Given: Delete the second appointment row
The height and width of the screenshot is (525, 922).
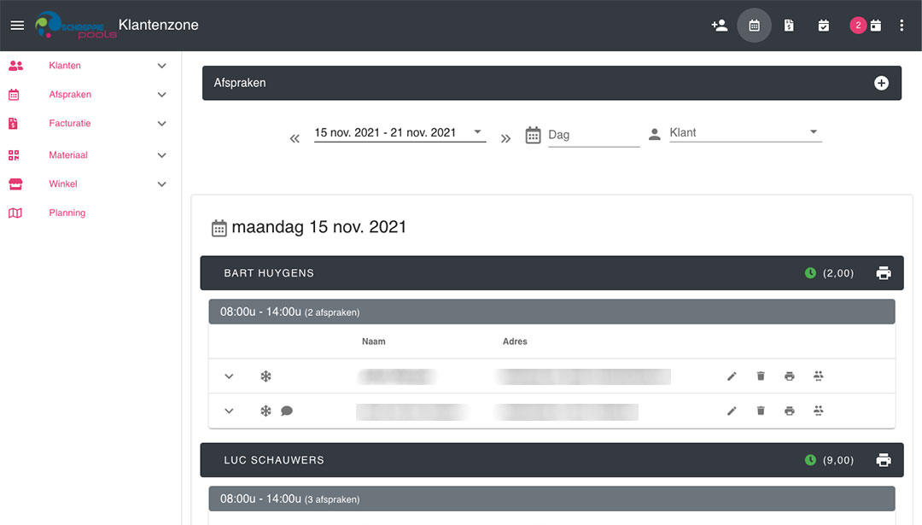Looking at the screenshot, I should [761, 411].
